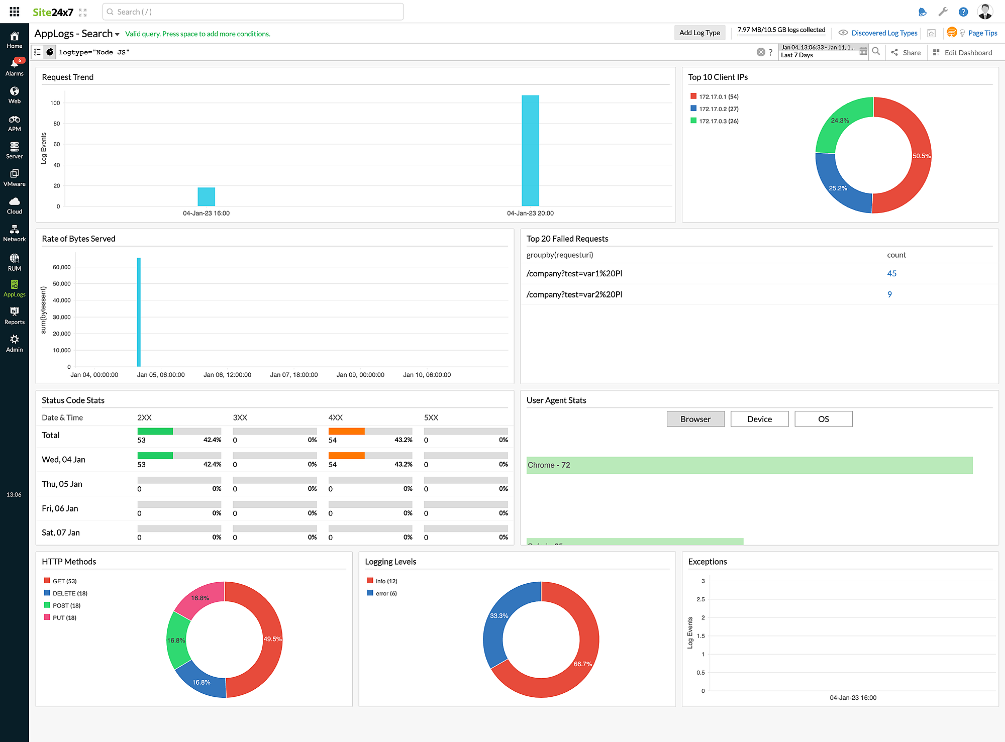Click the magnifier icon next to the date range
Screen dimensions: 1005x742
(876, 51)
